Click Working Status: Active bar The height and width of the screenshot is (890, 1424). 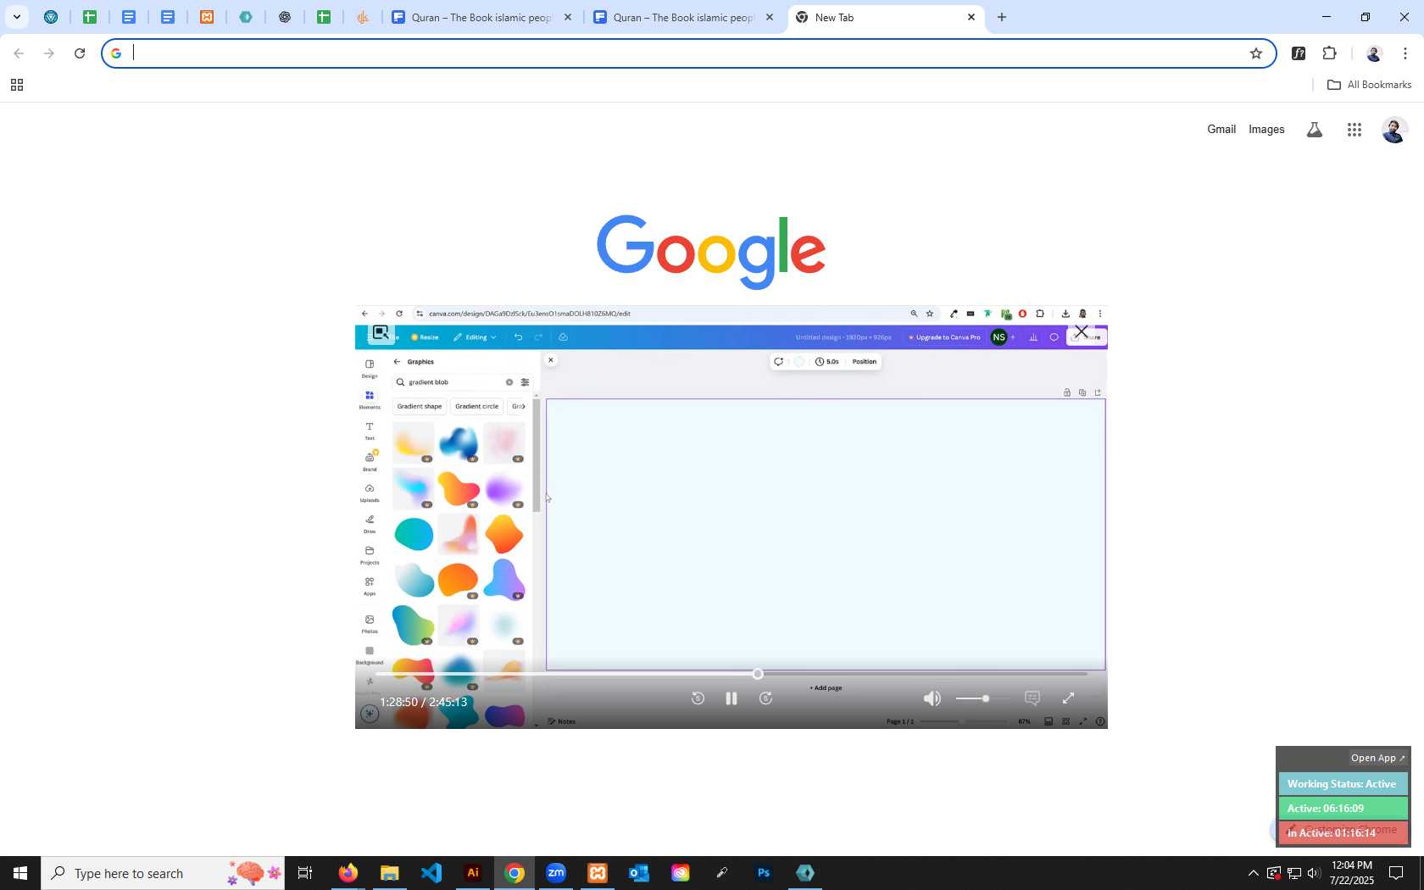(x=1343, y=784)
